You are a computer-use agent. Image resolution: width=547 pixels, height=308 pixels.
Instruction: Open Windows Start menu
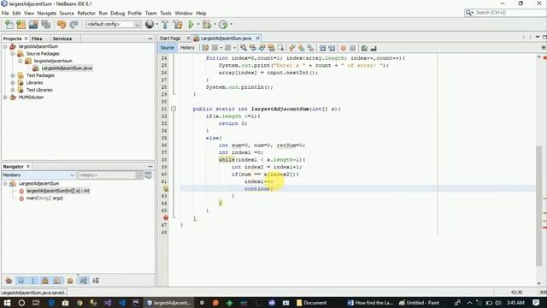click(7, 303)
